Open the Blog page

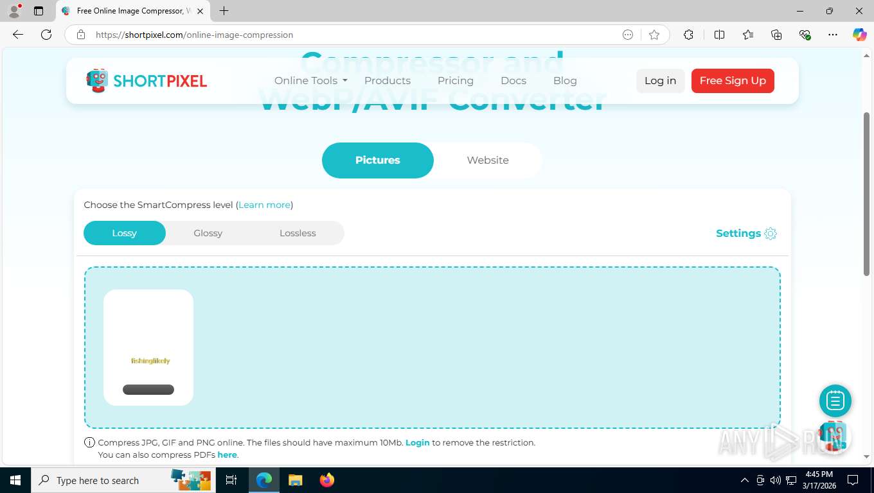coord(565,81)
